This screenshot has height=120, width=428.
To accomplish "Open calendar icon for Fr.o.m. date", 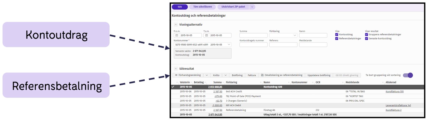I will point(177,35).
